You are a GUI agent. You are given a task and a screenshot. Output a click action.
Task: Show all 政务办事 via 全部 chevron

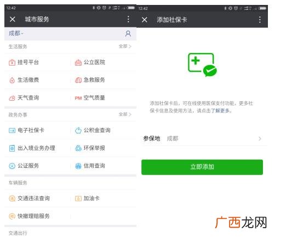tap(125, 114)
